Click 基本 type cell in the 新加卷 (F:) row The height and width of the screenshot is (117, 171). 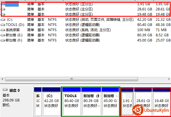(x=41, y=40)
